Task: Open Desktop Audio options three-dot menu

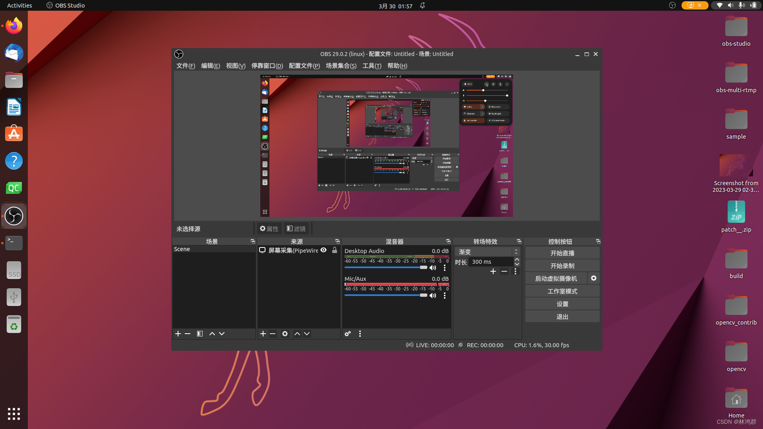Action: coord(445,268)
